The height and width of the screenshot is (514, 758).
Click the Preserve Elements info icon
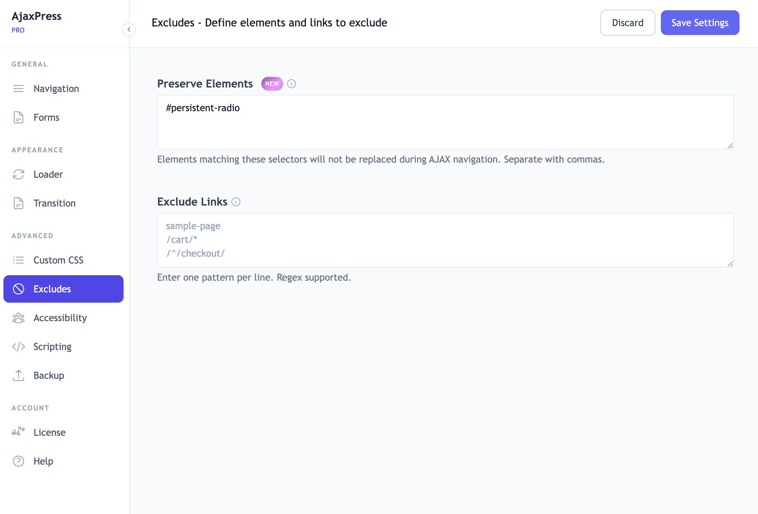click(291, 84)
